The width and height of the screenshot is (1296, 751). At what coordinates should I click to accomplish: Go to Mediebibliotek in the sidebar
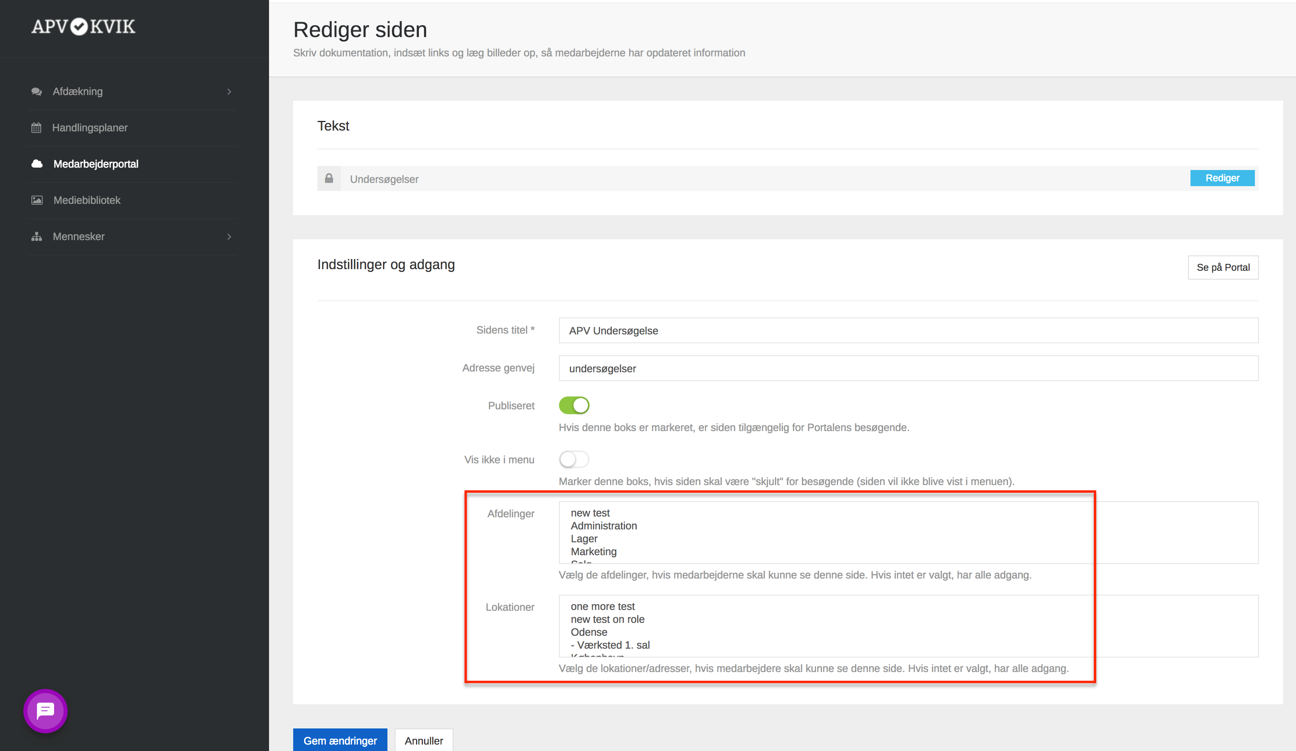(87, 200)
